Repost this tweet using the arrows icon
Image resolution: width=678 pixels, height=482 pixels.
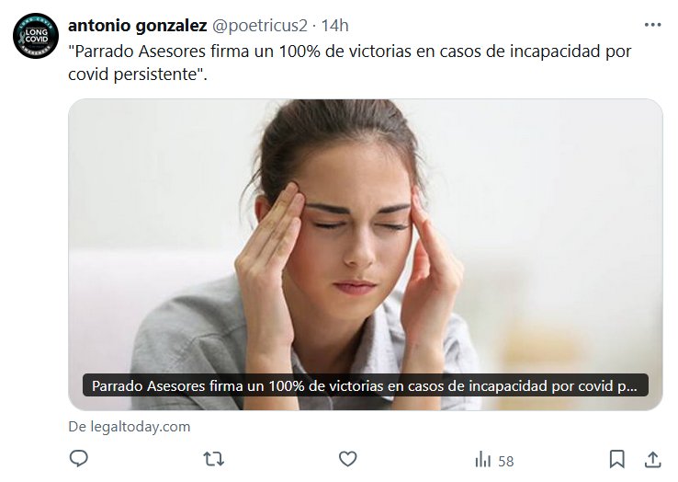(214, 459)
